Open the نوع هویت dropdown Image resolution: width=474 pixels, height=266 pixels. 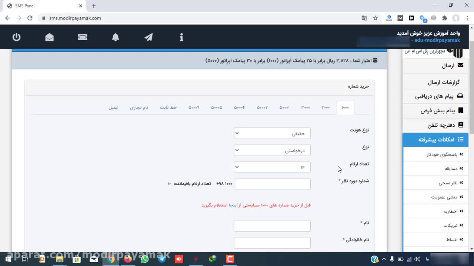click(x=272, y=133)
